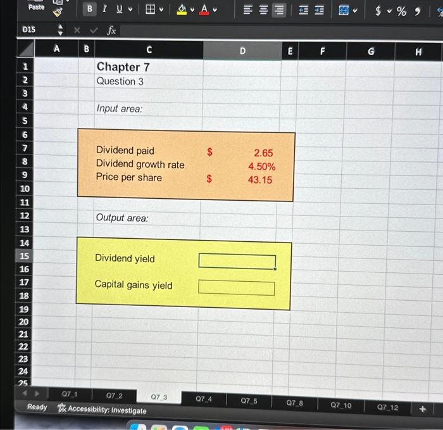
Task: Select column G header
Action: [x=371, y=51]
